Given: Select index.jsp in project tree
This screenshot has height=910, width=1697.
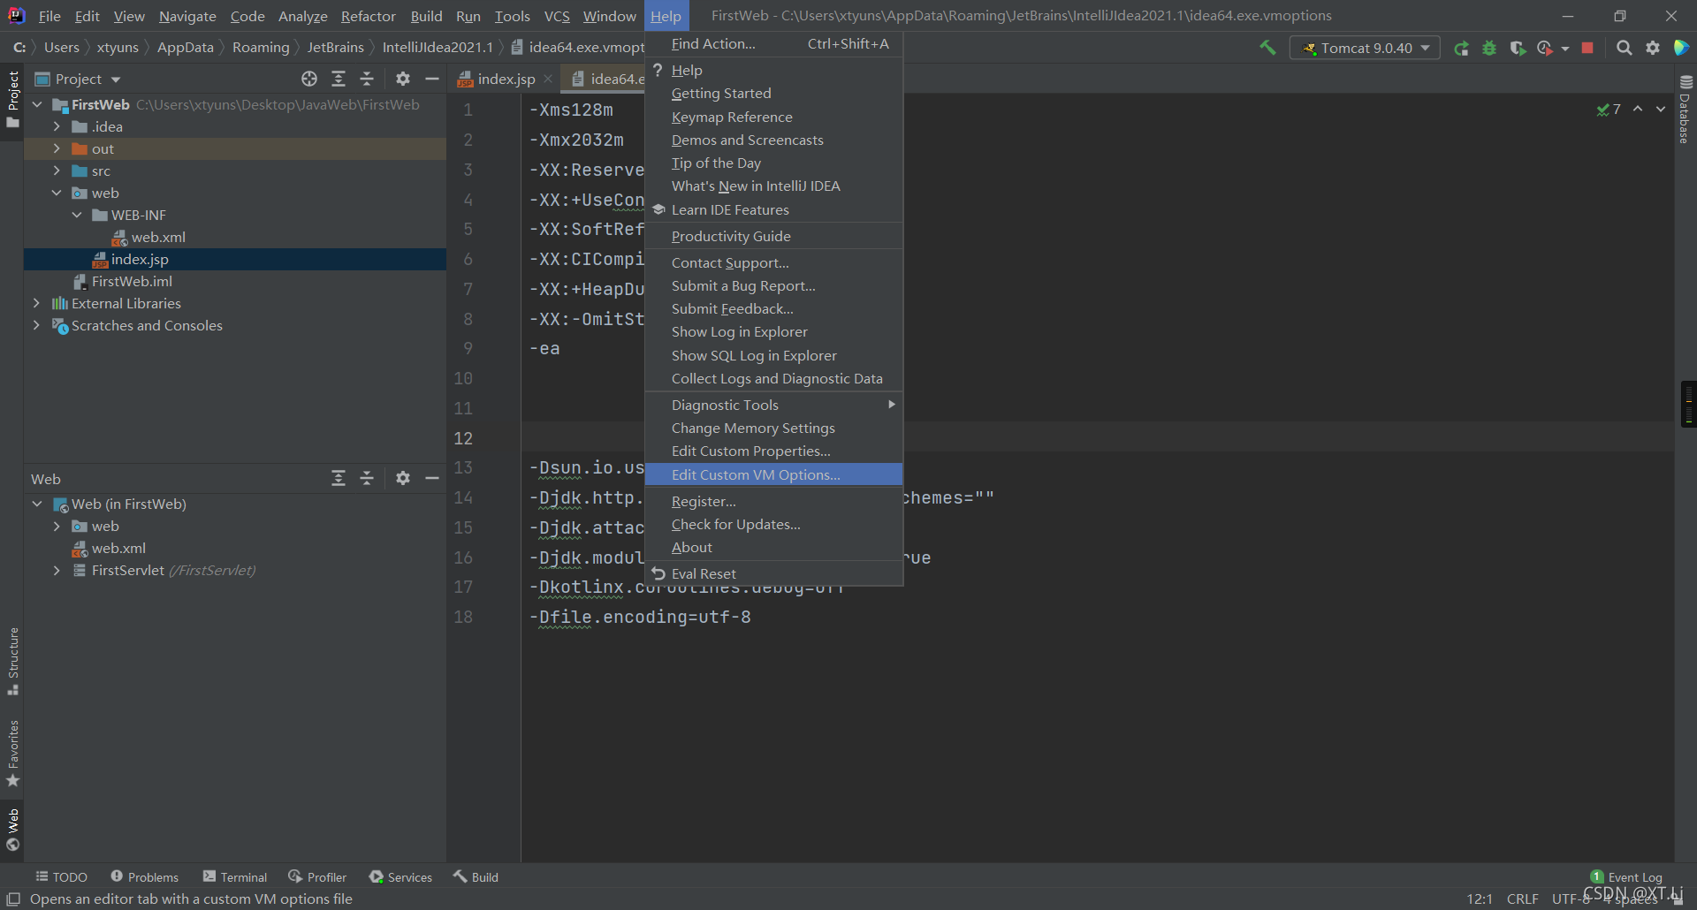Looking at the screenshot, I should [140, 259].
